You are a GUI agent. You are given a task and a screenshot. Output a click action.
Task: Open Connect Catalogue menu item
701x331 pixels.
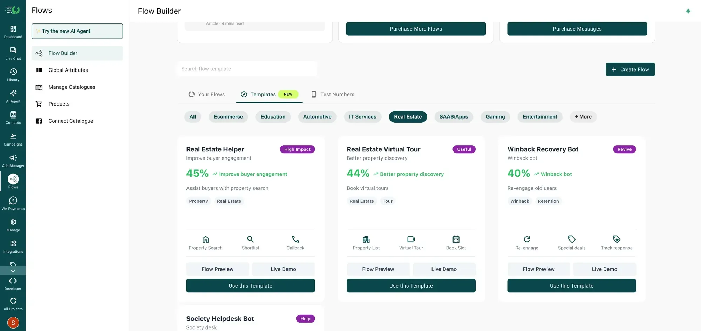click(77, 121)
